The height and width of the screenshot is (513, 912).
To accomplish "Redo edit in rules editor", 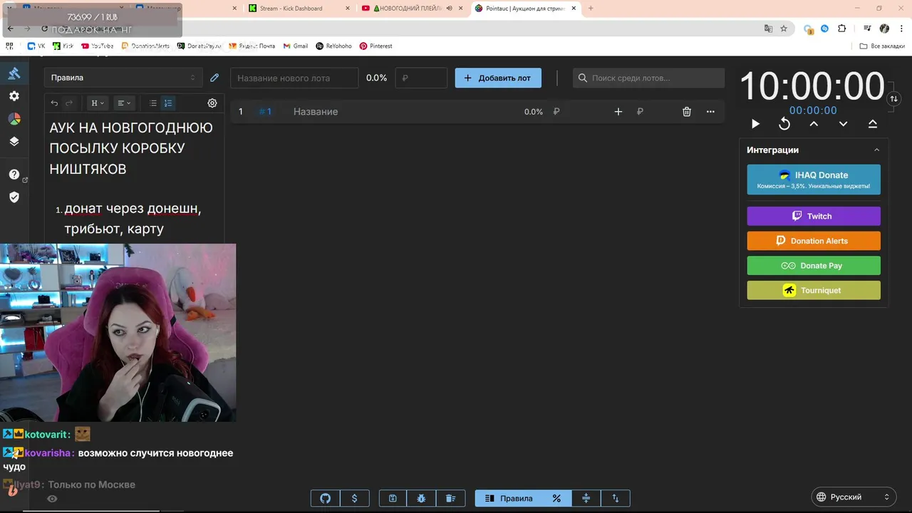I will click(69, 103).
